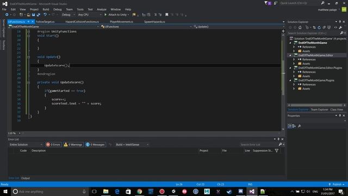Expand Assets under EndOfTheMonthGame.Plugins
The height and width of the screenshot is (196, 348).
pos(294,89)
